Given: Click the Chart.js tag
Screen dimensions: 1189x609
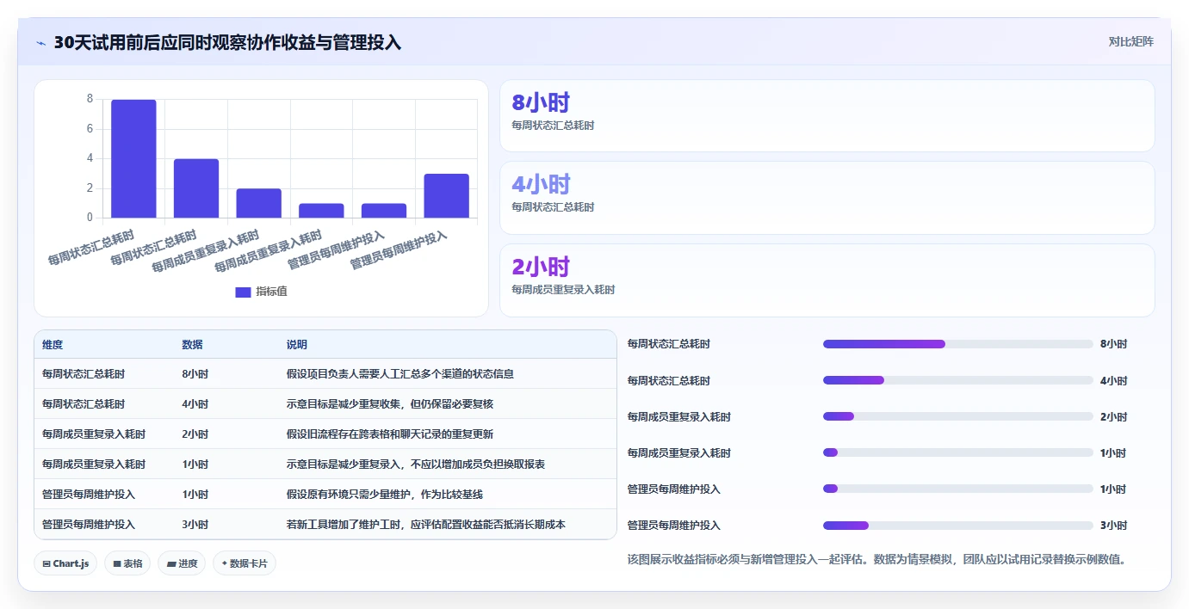Looking at the screenshot, I should click(x=66, y=563).
